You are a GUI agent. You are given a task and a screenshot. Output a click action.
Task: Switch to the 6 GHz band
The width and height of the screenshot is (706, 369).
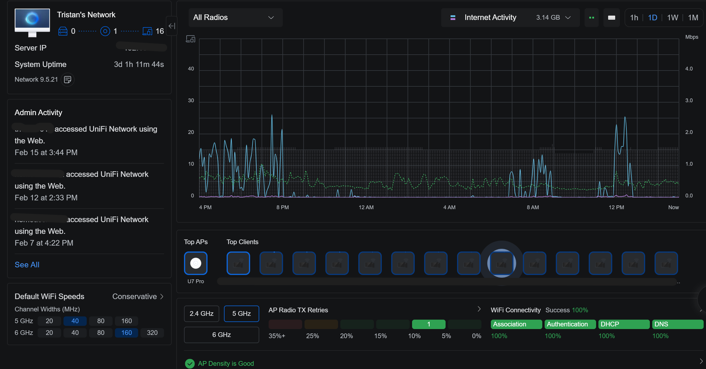(x=221, y=335)
